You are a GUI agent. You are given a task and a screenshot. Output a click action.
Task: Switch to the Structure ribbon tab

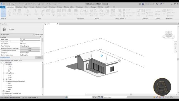coord(19,7)
